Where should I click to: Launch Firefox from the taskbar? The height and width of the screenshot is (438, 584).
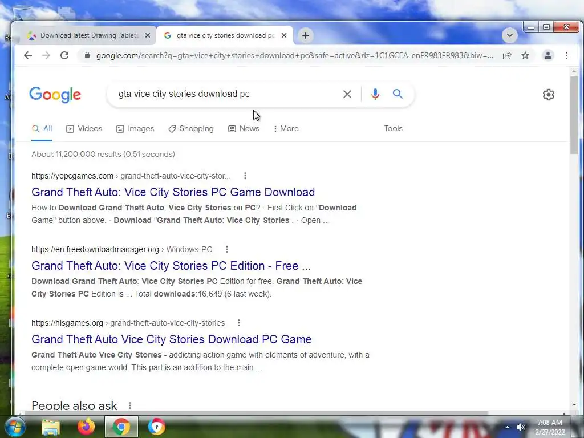86,427
